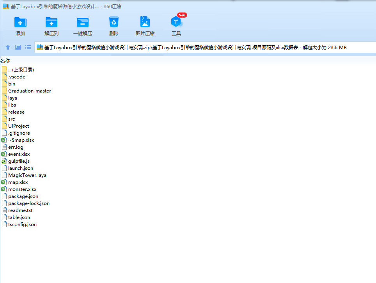Image resolution: width=376 pixels, height=283 pixels.
Task: Select the table.json file
Action: (16, 217)
